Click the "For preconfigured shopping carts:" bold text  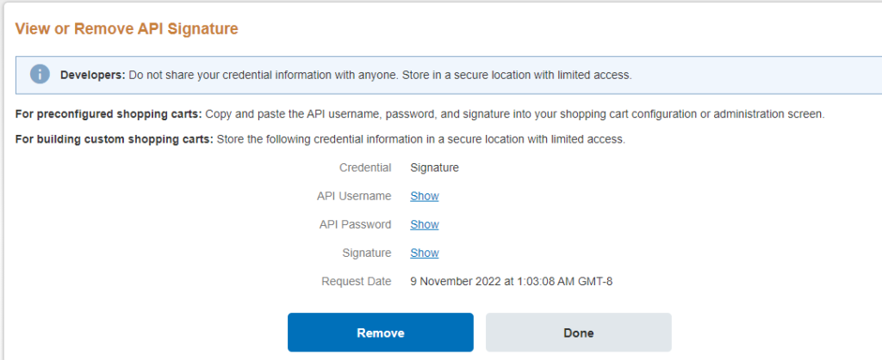tap(109, 115)
